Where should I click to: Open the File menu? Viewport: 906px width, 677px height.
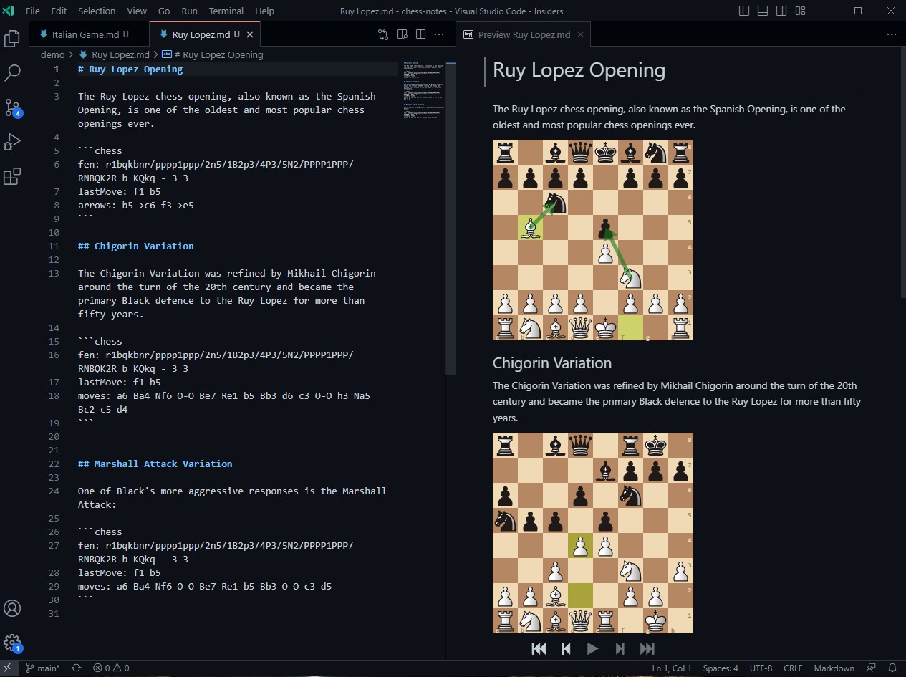click(x=33, y=11)
